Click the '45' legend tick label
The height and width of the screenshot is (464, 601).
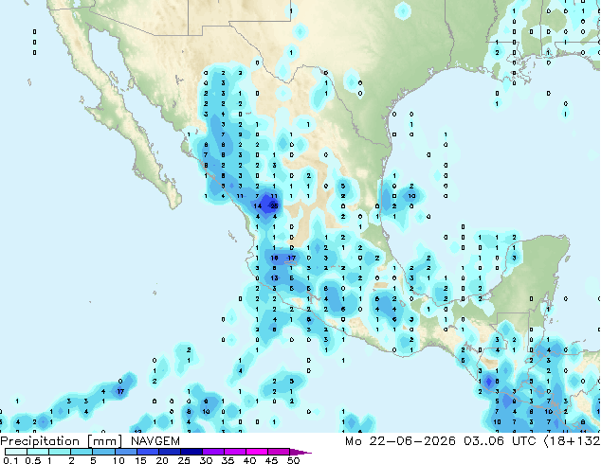pos(271,460)
